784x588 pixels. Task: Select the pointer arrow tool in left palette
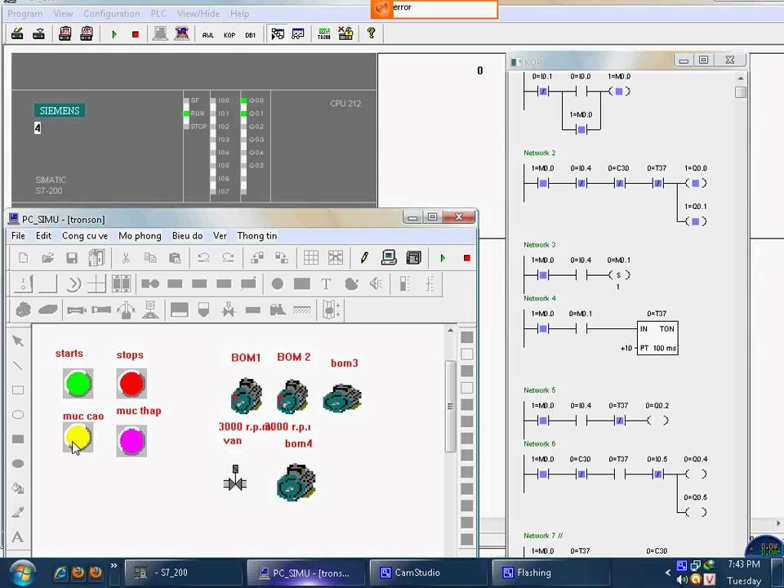point(18,341)
